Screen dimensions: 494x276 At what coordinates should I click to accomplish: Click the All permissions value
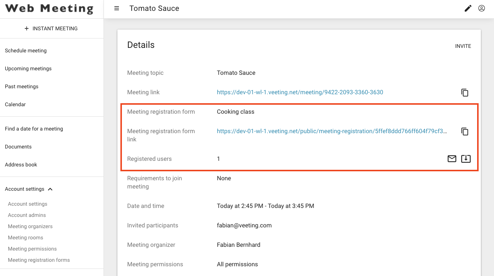point(237,264)
